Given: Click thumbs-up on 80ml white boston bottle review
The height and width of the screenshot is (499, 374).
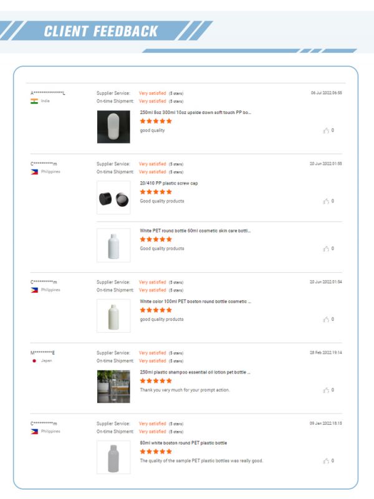Looking at the screenshot, I should [x=326, y=461].
